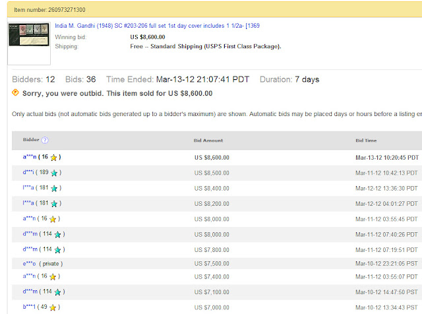Viewport: 422px width, 314px height.
Task: Click the star on the US $7,800.00 bid row
Action: click(x=58, y=250)
